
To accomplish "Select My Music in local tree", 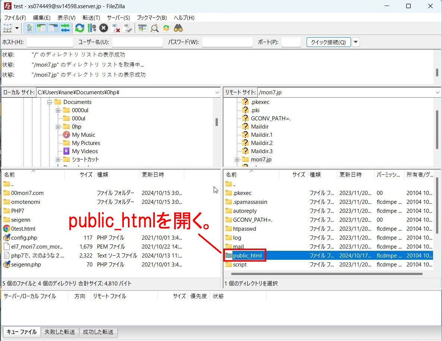I will (84, 135).
